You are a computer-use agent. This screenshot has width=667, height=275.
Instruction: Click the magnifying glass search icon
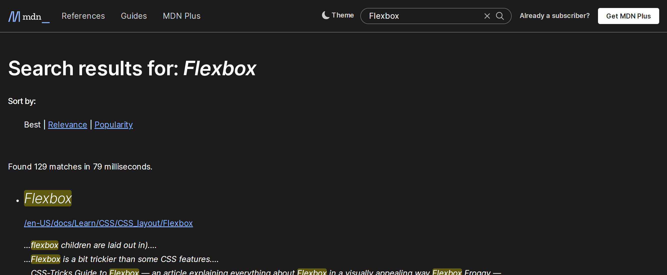point(500,16)
